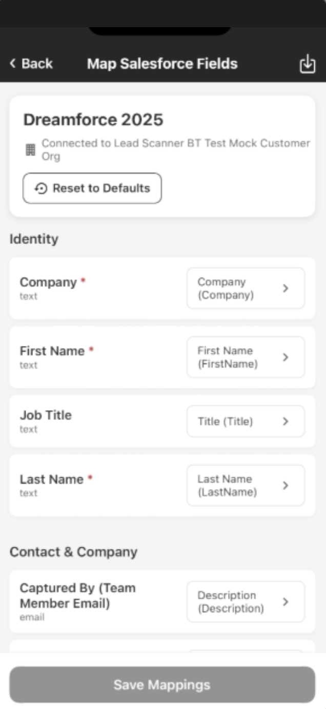Open Last Name mapping dropdown

246,486
